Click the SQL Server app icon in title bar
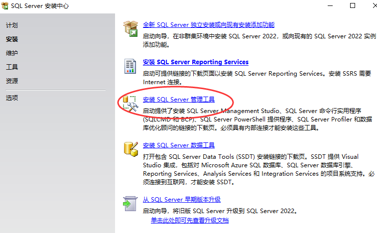This screenshot has width=377, height=233. click(x=5, y=6)
